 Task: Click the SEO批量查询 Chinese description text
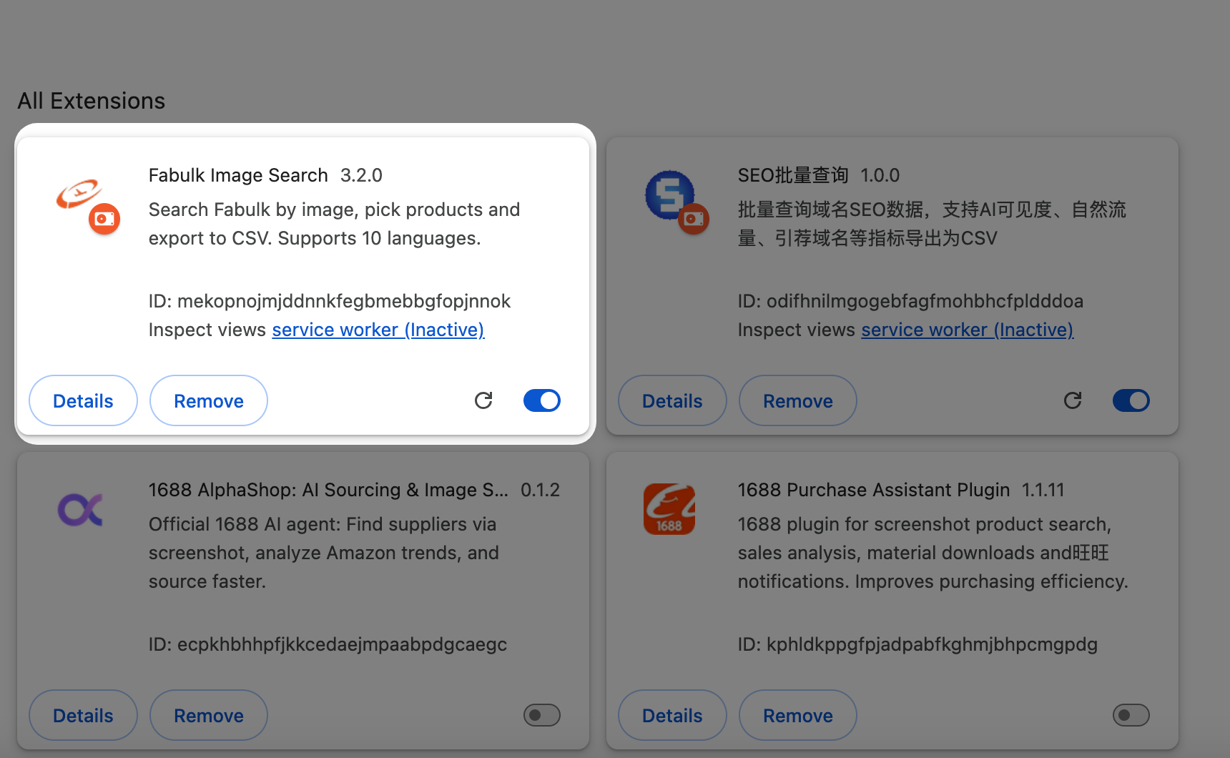click(932, 224)
